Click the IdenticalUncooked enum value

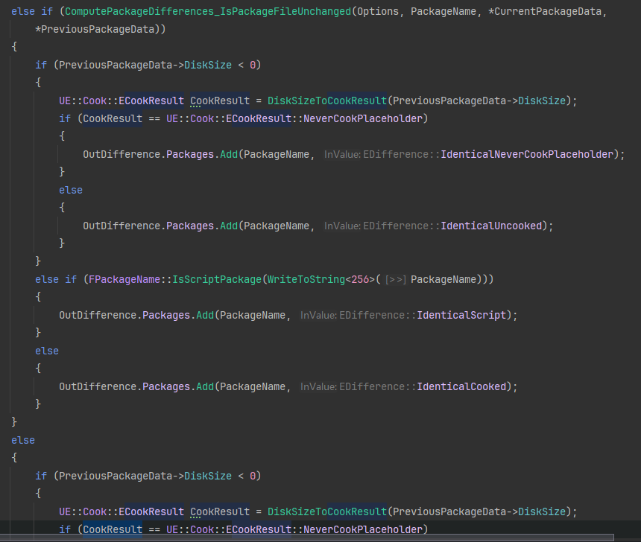[x=491, y=226]
